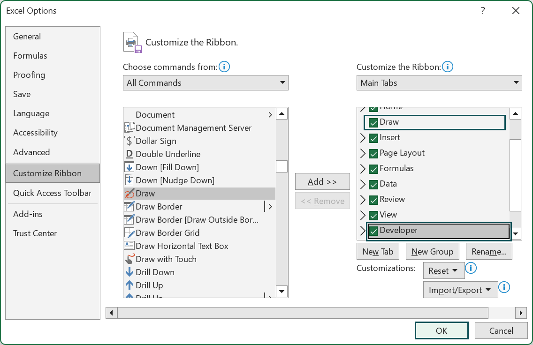
Task: Expand the Document command submenu arrow
Action: click(x=270, y=115)
